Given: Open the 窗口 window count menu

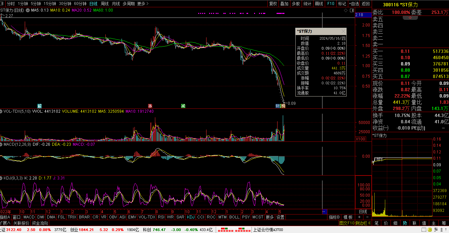Looking at the screenshot, I should click(x=17, y=217).
